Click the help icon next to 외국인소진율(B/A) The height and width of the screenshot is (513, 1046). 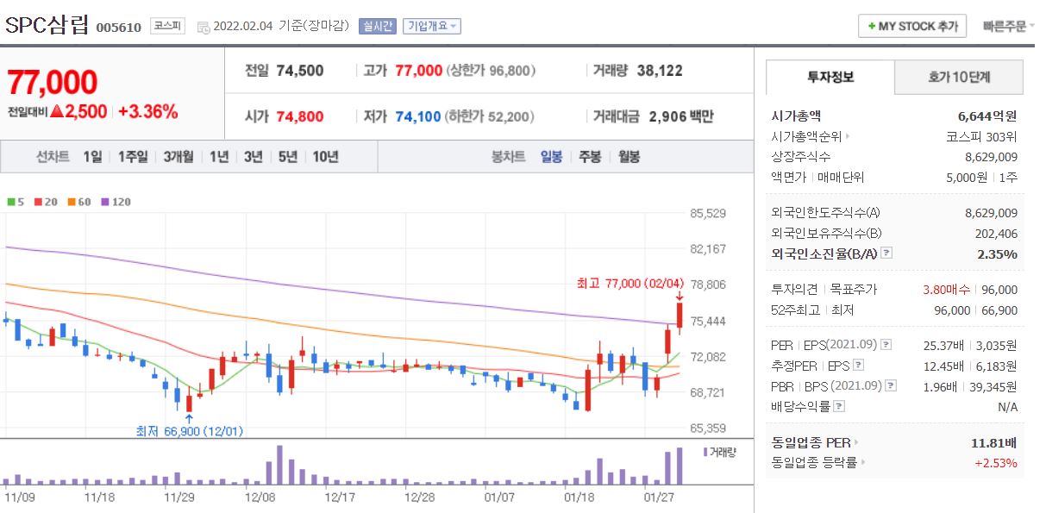point(886,253)
